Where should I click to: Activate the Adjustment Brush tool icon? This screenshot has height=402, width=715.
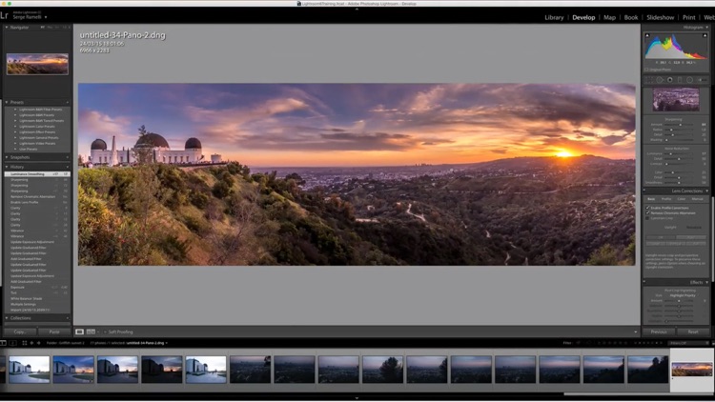pos(701,79)
